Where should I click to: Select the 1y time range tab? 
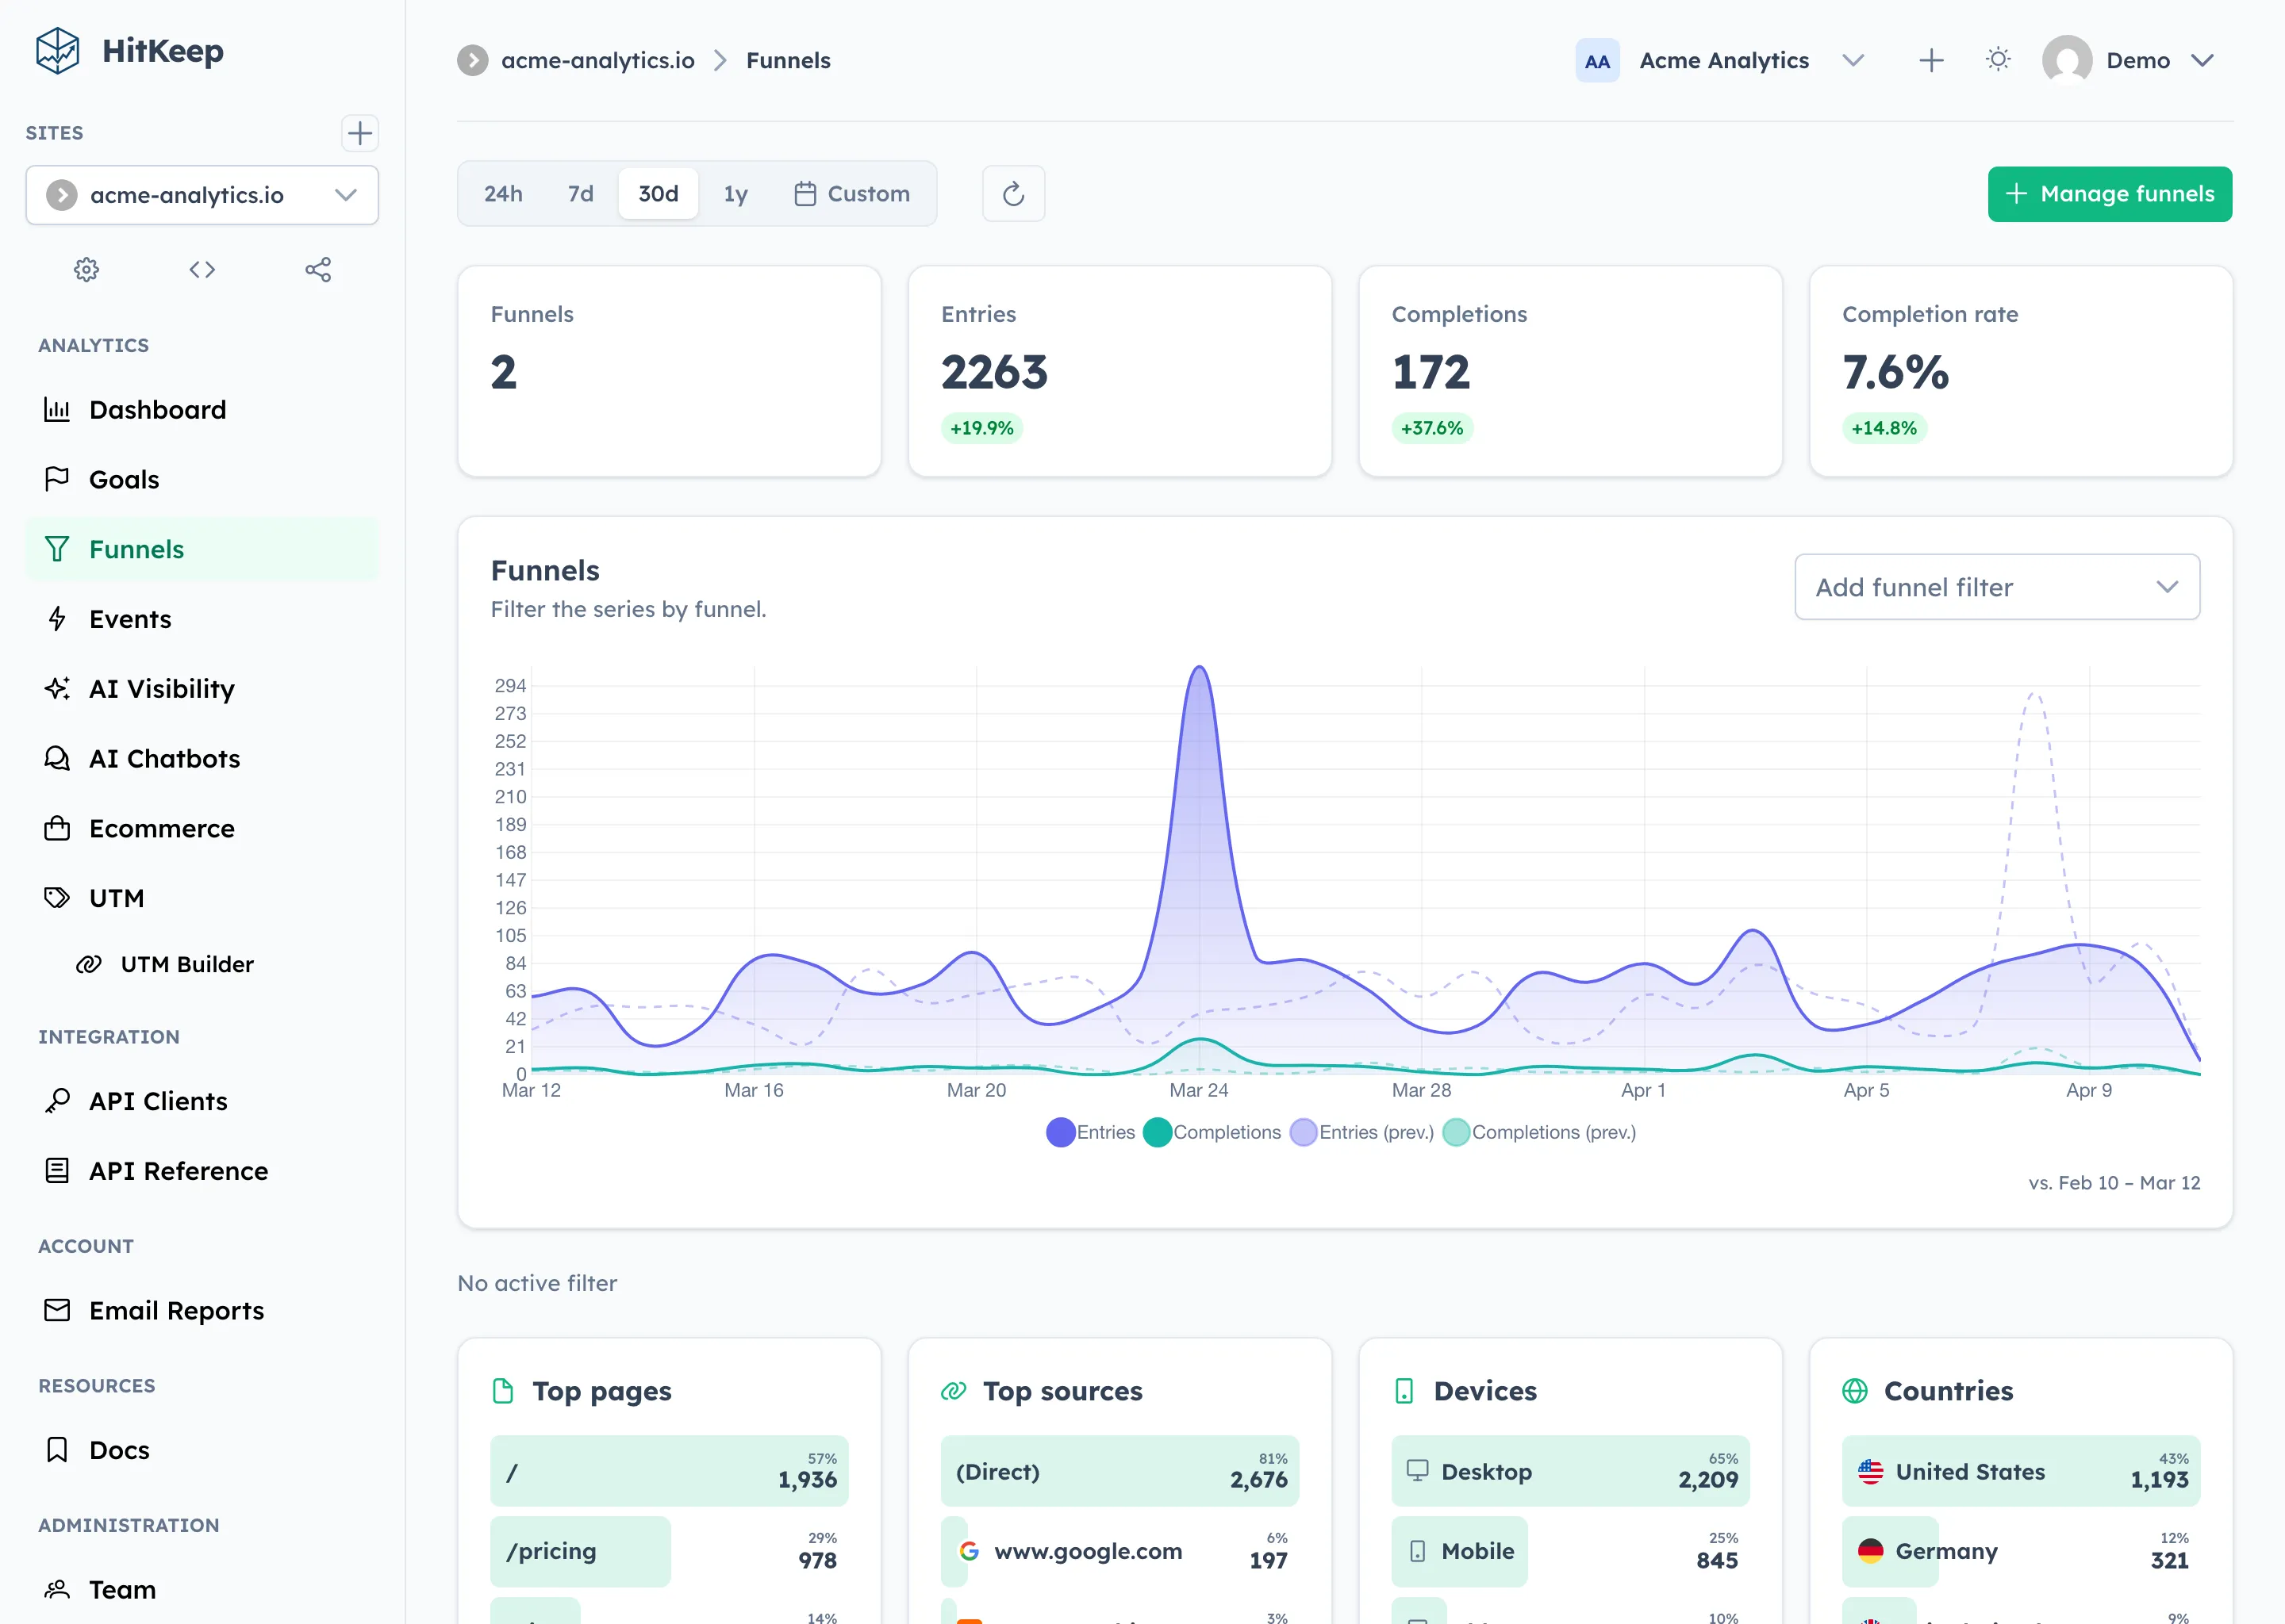click(x=735, y=193)
